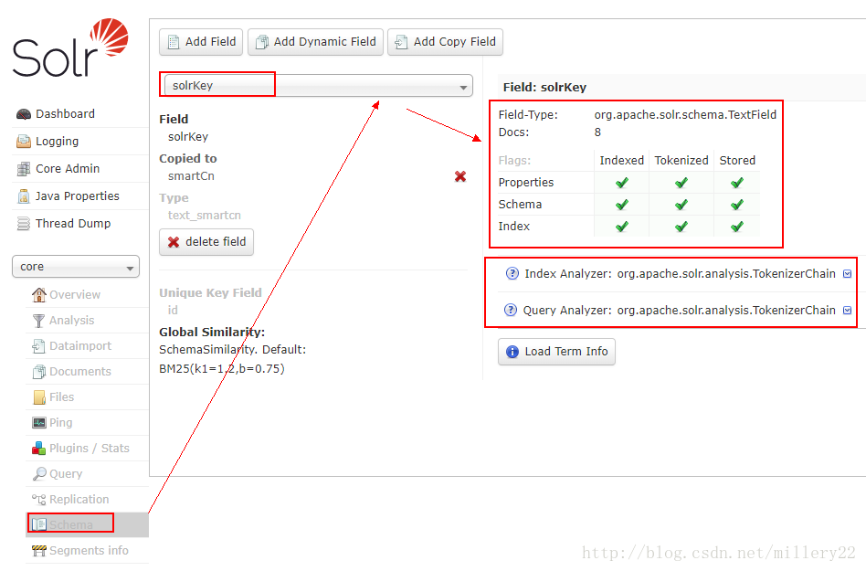Go to Thread Dump menu item
The image size is (866, 571).
pos(73,223)
